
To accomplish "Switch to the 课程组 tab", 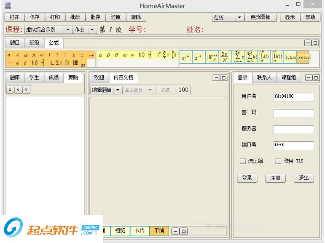I will pyautogui.click(x=288, y=77).
